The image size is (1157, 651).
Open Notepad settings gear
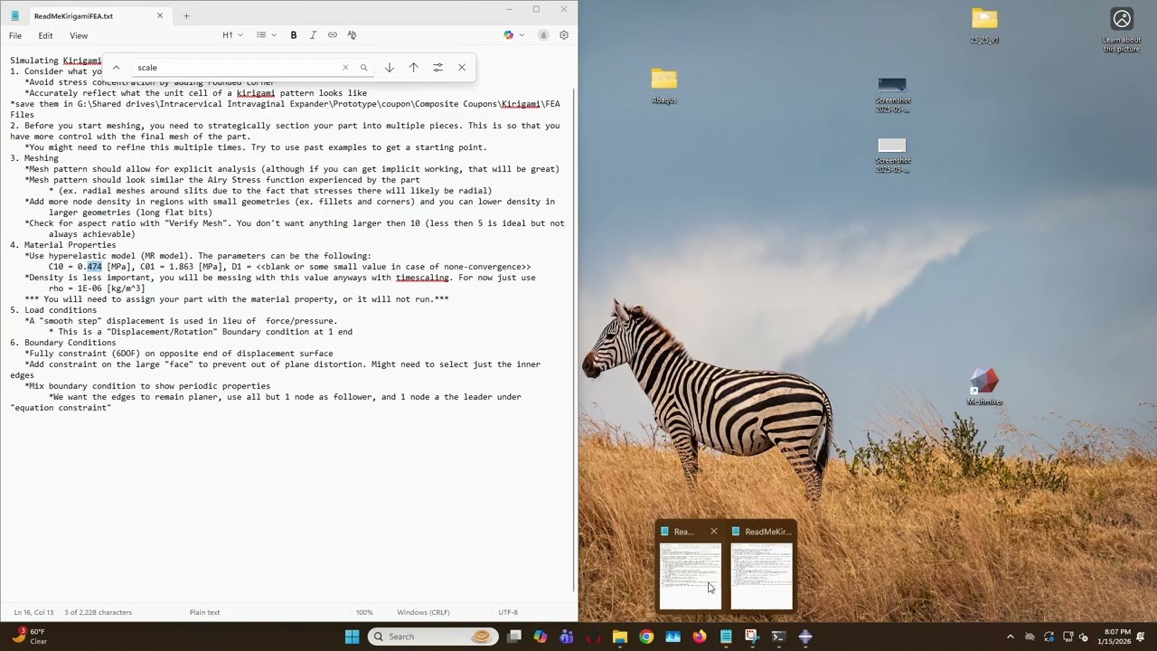click(564, 35)
